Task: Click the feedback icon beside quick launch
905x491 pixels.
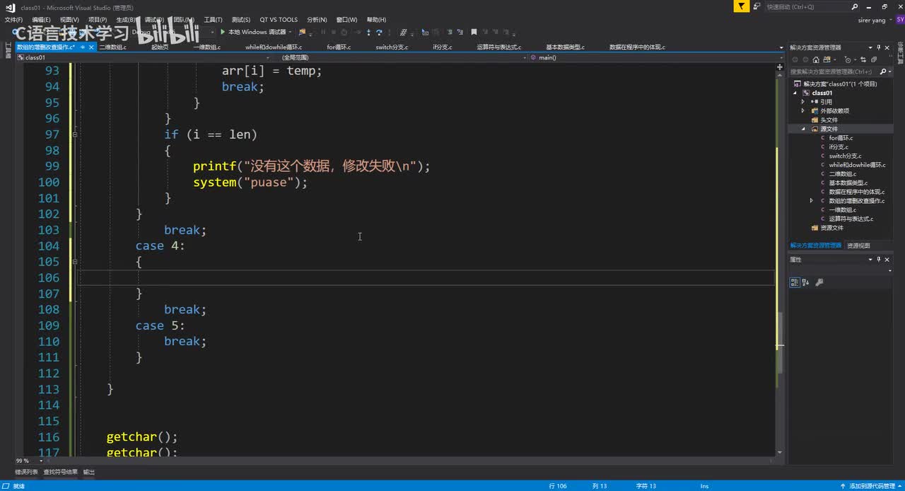Action: [x=757, y=6]
